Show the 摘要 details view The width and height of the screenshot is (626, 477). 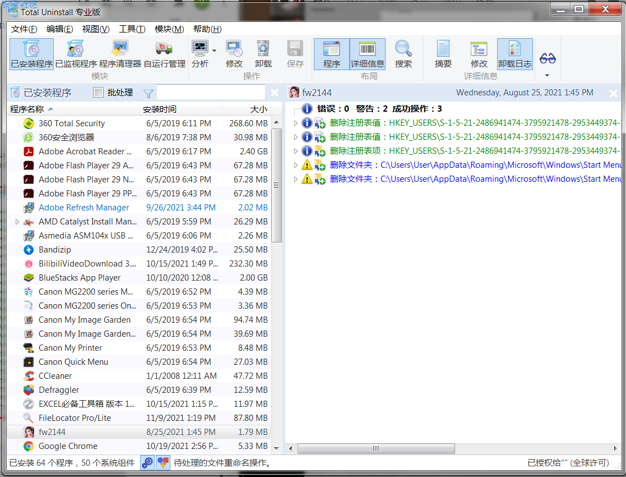(x=443, y=54)
